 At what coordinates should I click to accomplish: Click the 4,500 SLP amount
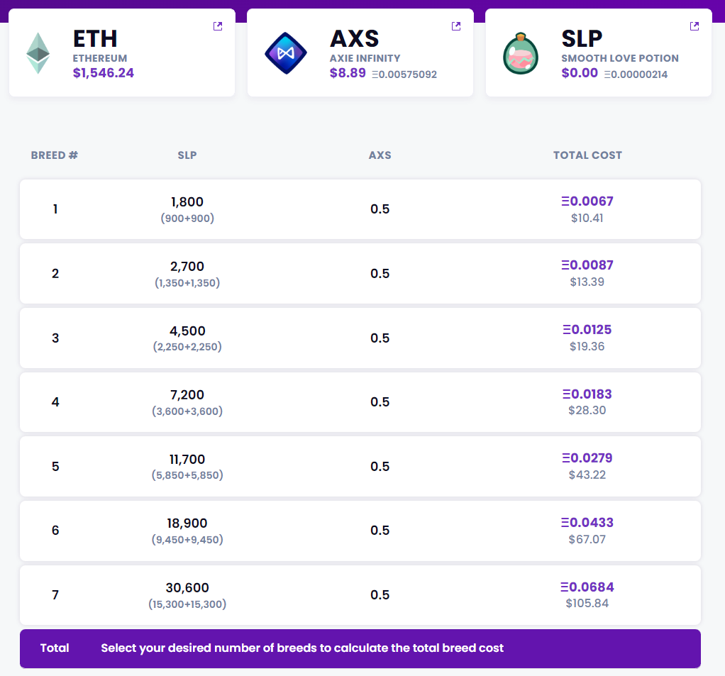(x=187, y=331)
